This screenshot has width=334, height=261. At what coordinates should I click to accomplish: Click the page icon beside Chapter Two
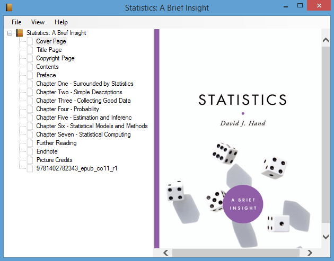(x=30, y=92)
